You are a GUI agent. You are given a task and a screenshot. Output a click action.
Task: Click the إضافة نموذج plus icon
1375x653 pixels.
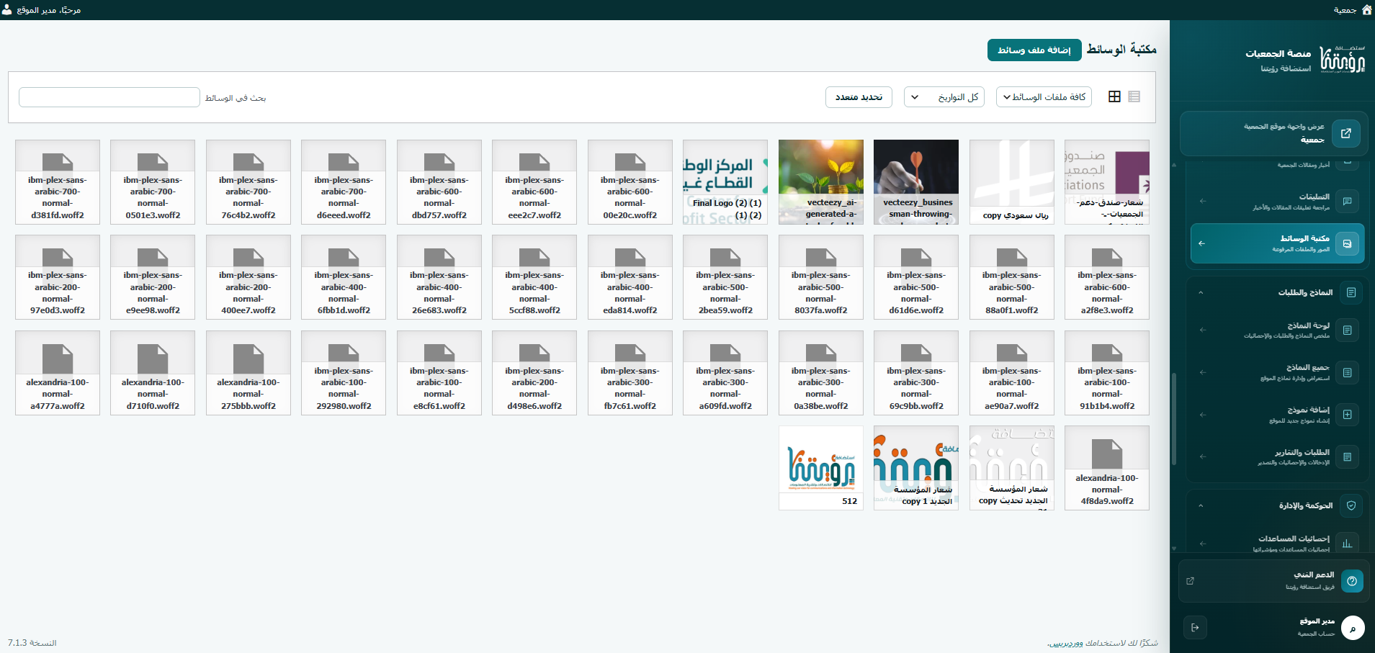[1347, 415]
